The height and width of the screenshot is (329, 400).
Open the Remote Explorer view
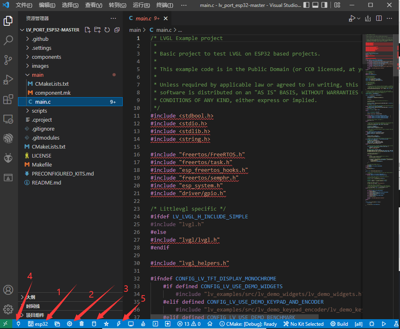(x=8, y=119)
